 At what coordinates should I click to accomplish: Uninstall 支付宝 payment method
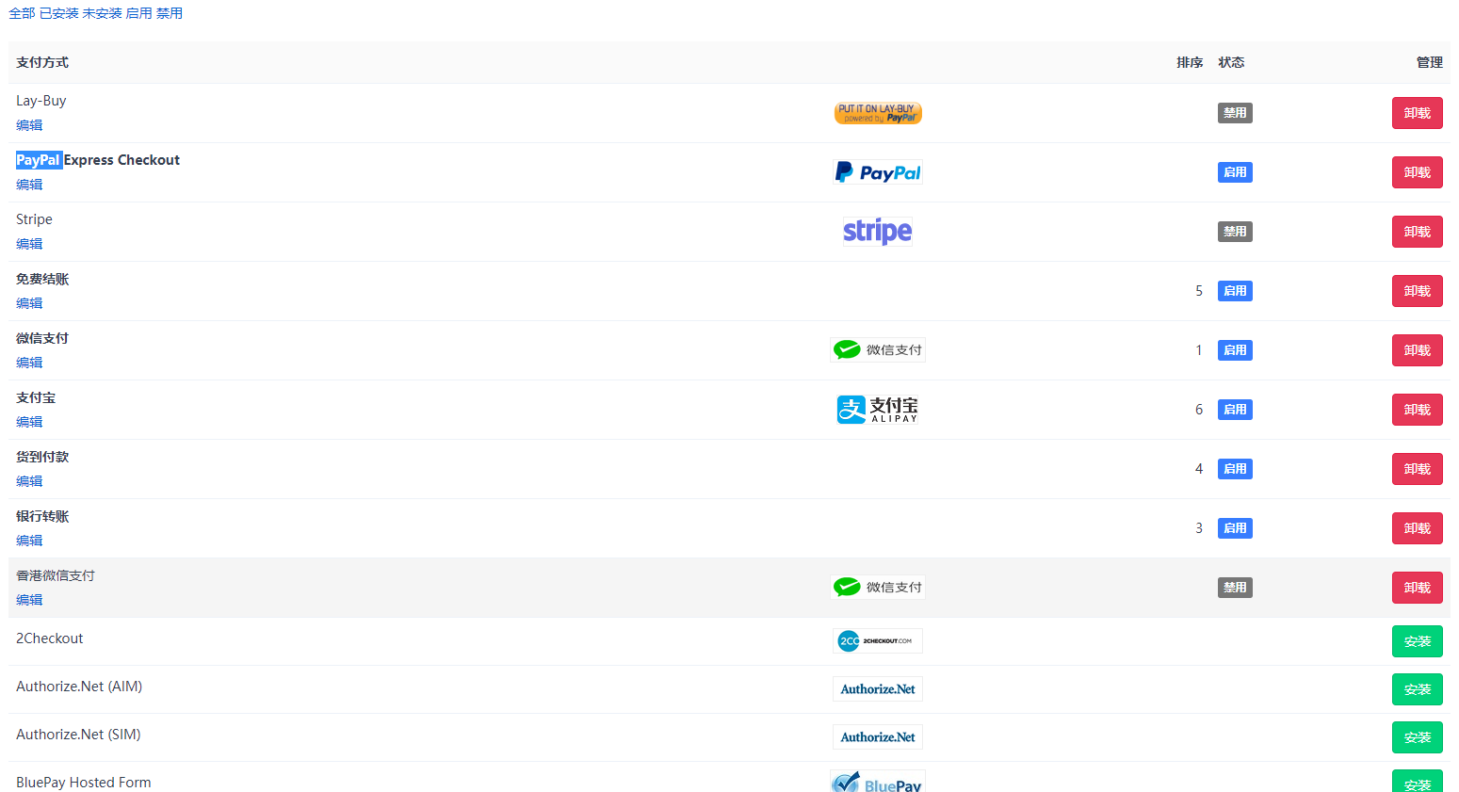(x=1418, y=410)
